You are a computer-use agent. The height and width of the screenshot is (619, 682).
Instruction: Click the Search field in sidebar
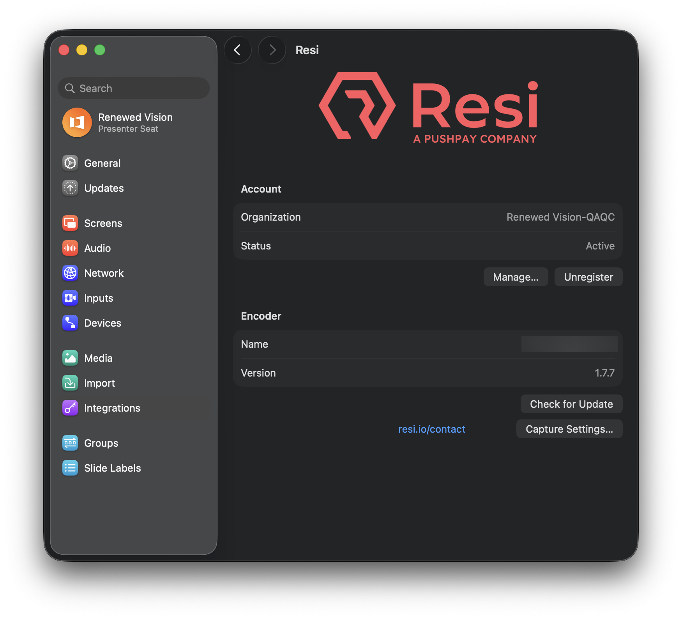[134, 88]
